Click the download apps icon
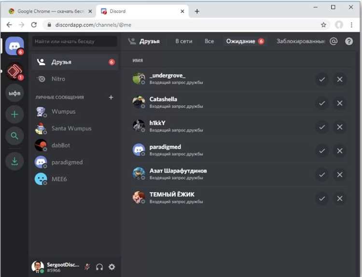 14,161
